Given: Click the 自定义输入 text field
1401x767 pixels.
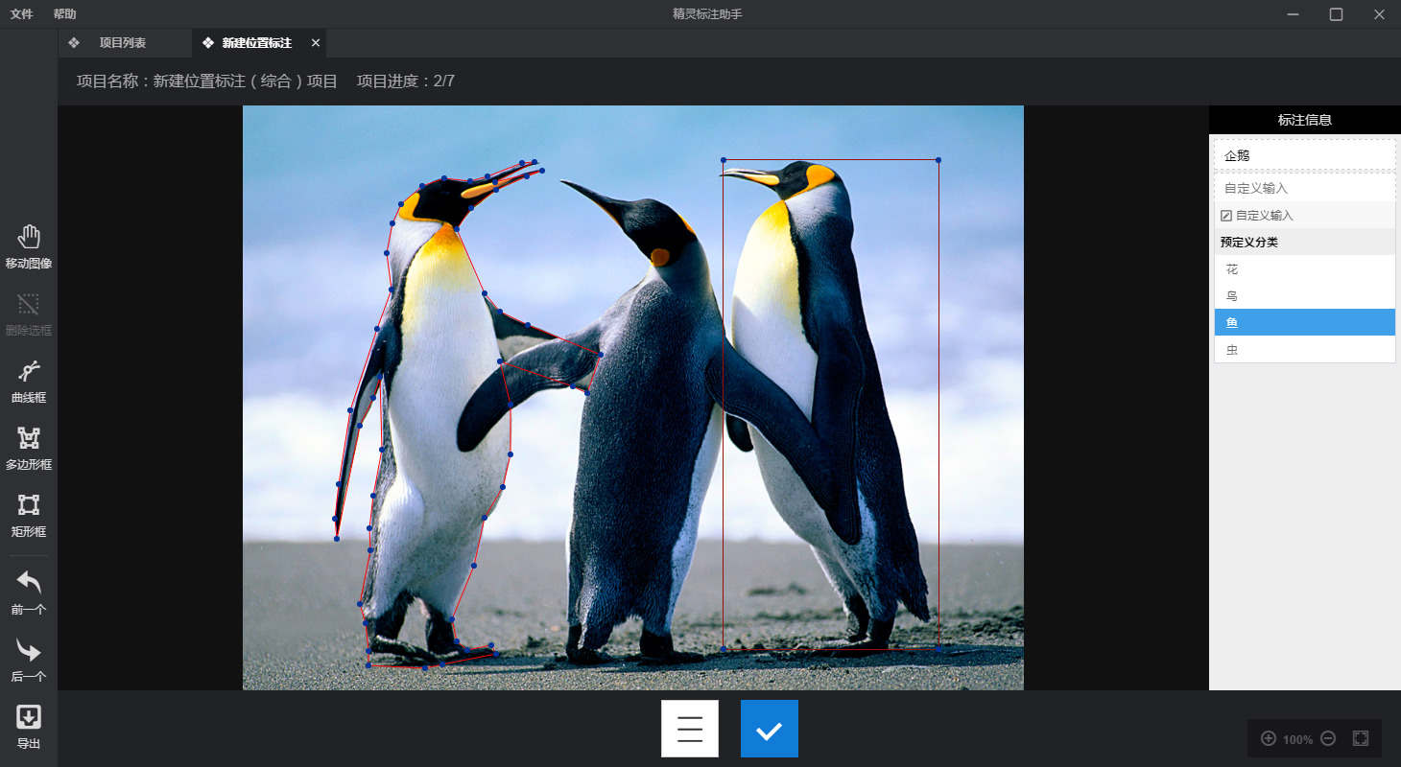Looking at the screenshot, I should point(1304,188).
